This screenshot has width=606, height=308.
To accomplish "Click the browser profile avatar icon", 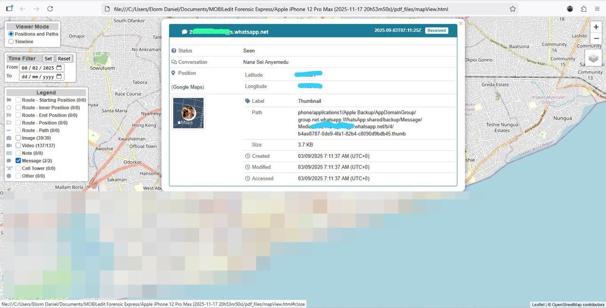I will tap(570, 9).
